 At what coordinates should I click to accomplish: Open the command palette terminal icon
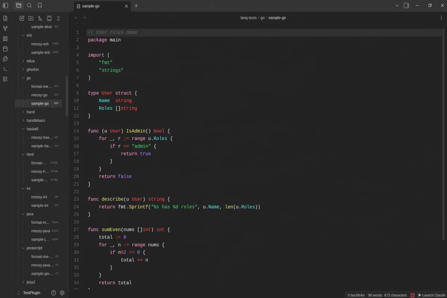(x=5, y=69)
